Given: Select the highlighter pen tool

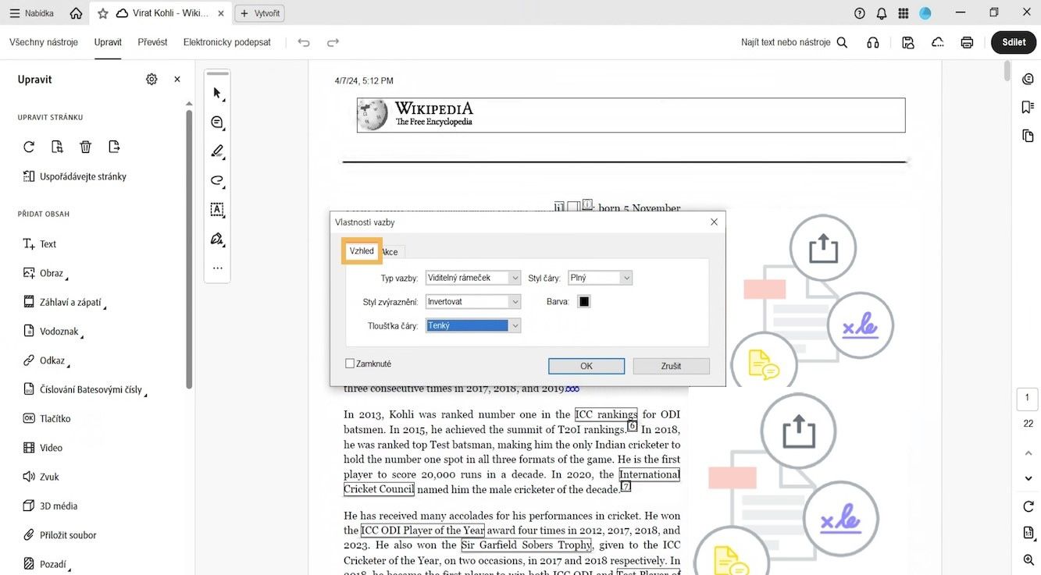Looking at the screenshot, I should pos(218,151).
